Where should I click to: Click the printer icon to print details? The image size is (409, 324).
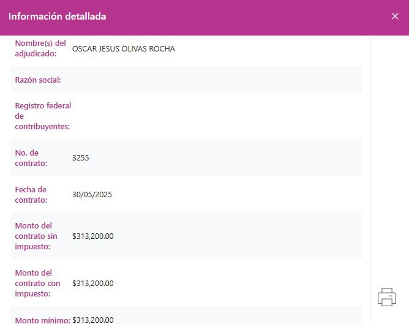click(387, 297)
